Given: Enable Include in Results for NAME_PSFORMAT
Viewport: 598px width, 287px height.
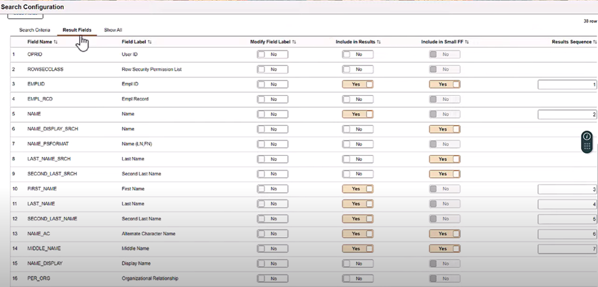Looking at the screenshot, I should point(357,144).
